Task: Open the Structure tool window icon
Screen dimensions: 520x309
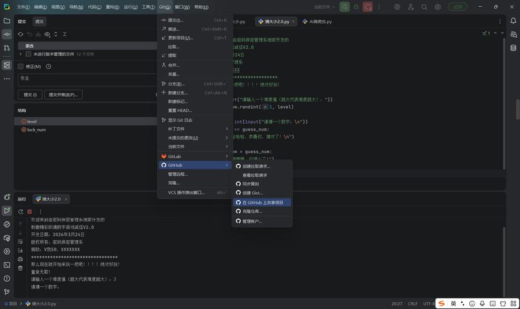Action: click(x=7, y=65)
